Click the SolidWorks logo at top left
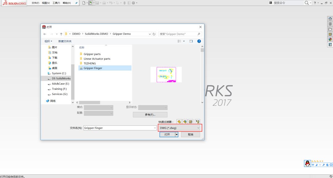The image size is (333, 178). coord(14,3)
